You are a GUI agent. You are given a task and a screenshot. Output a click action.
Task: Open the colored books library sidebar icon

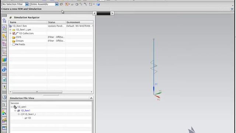pyautogui.click(x=4, y=60)
